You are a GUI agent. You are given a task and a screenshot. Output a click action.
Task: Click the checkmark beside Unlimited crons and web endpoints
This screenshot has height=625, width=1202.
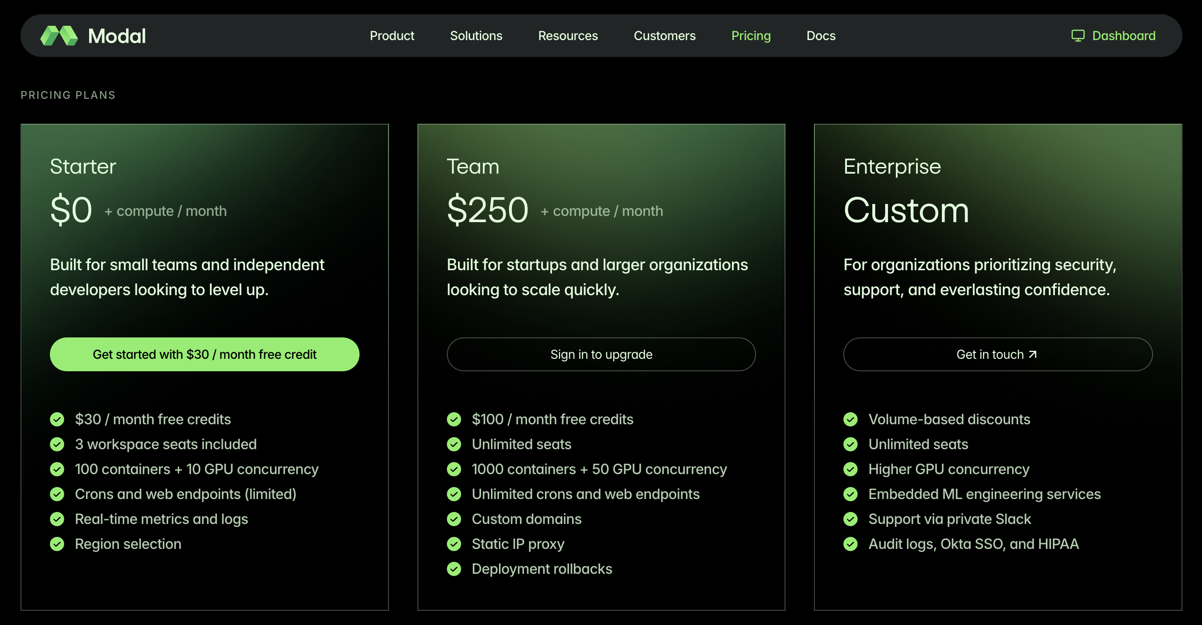tap(454, 494)
